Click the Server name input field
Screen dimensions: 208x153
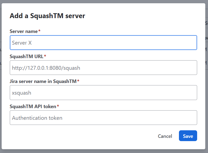tap(103, 43)
